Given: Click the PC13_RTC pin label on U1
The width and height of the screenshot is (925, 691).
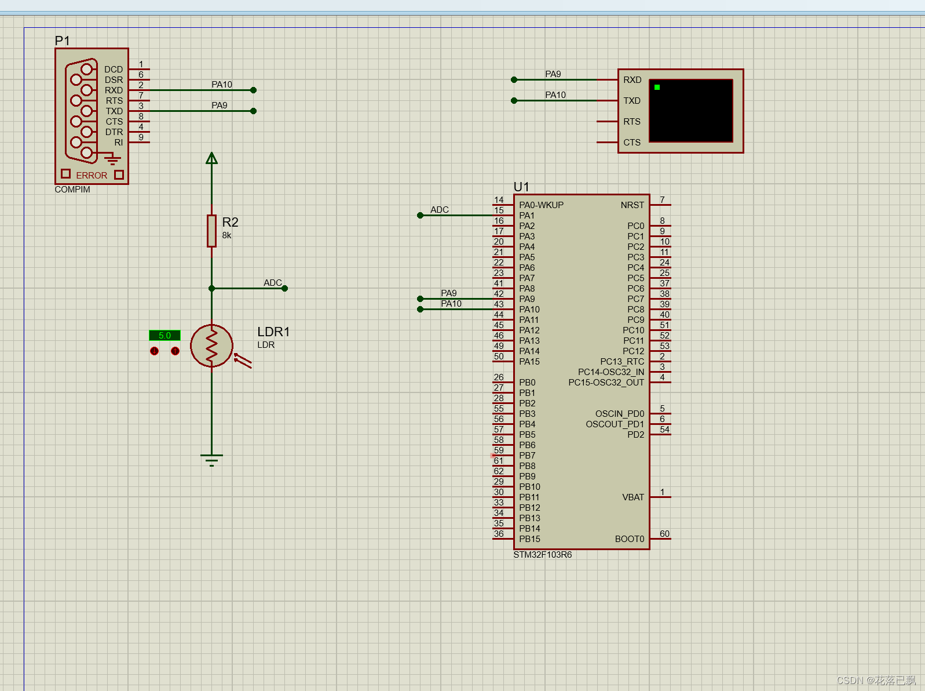Looking at the screenshot, I should (622, 361).
